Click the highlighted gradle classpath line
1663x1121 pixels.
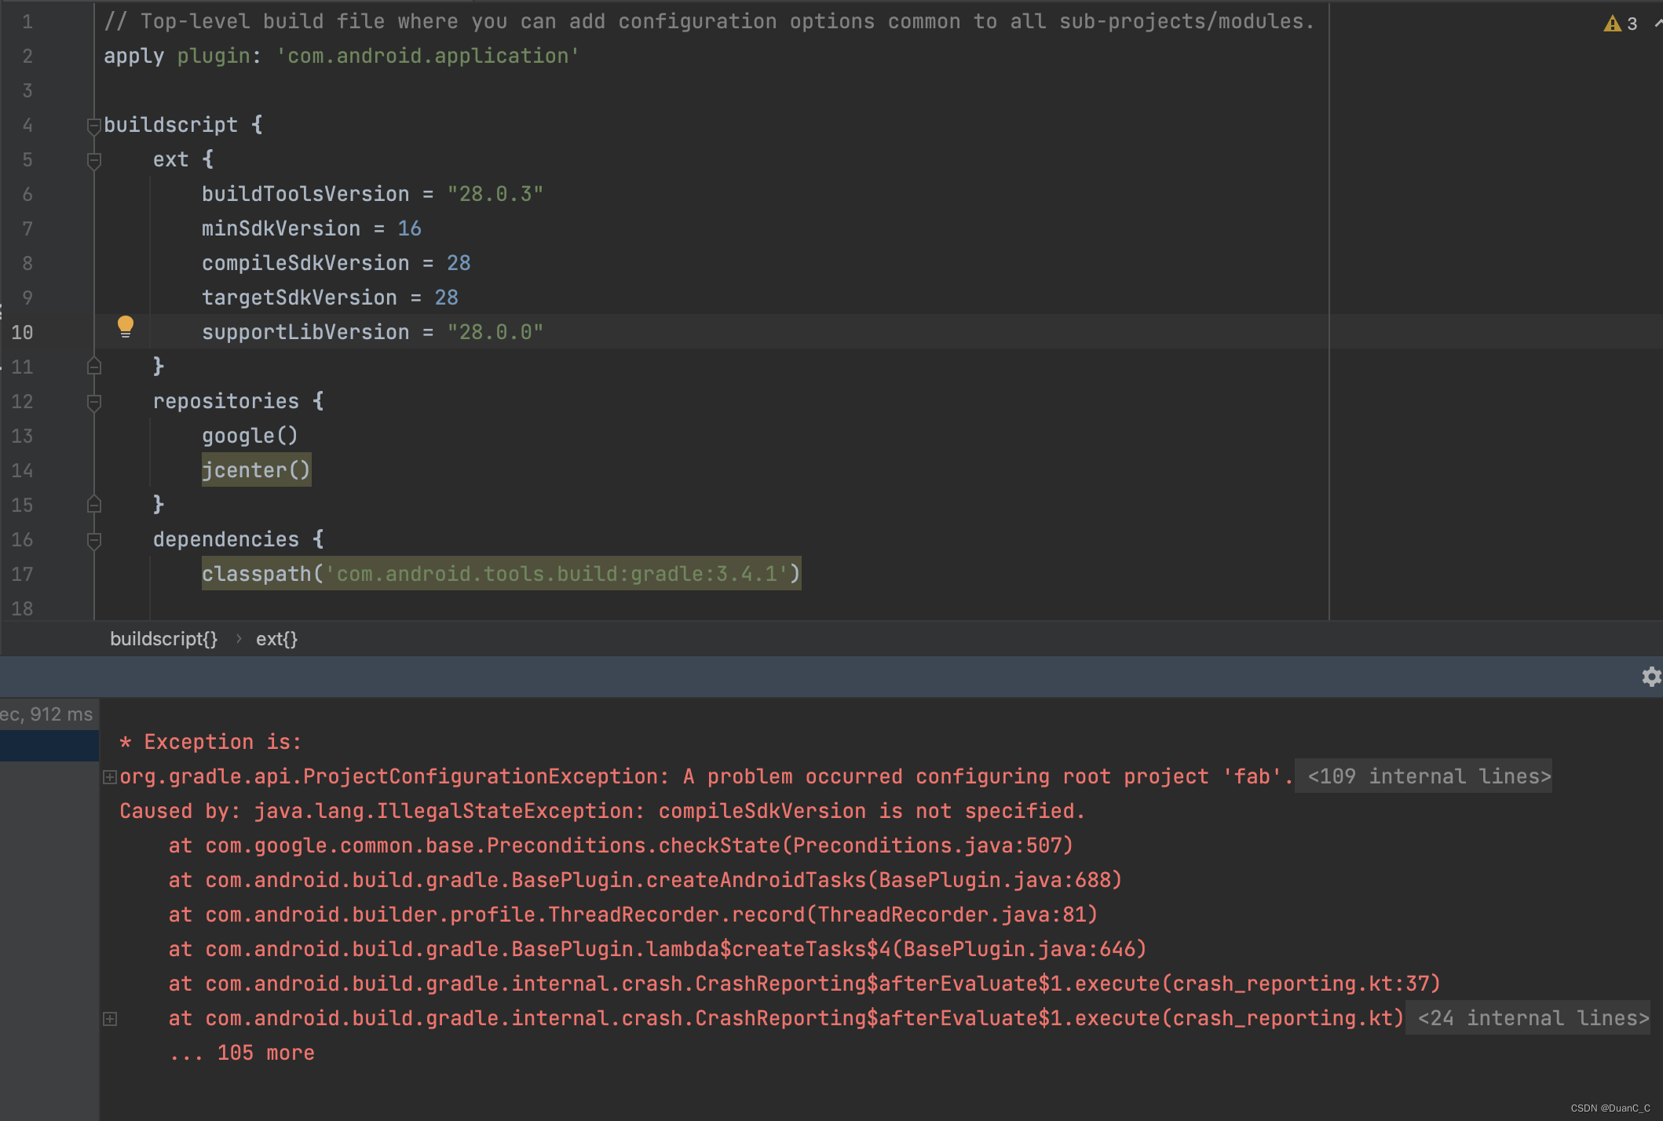point(501,574)
